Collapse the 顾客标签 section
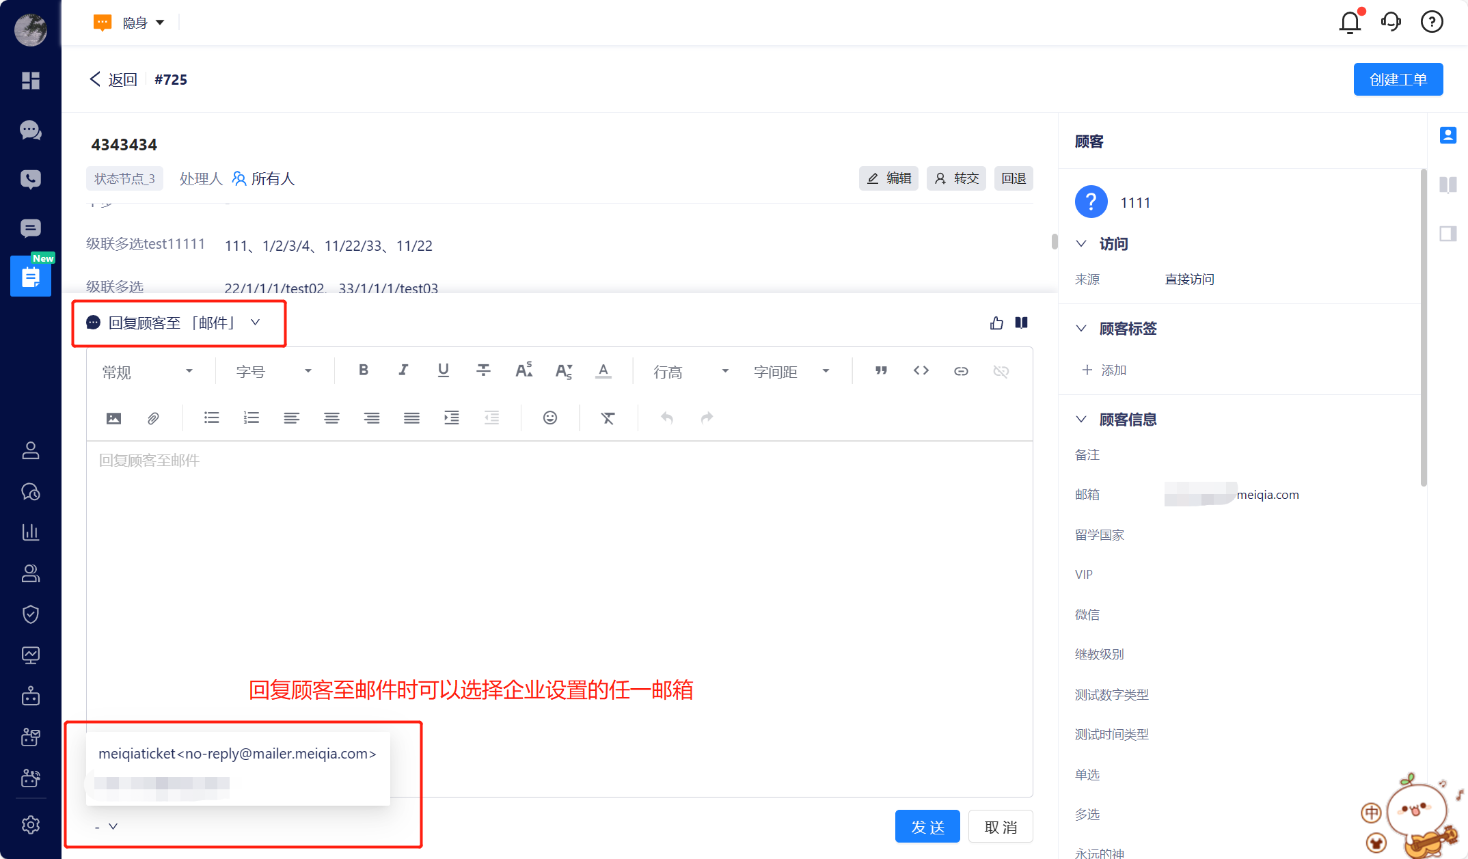This screenshot has width=1468, height=859. pyautogui.click(x=1081, y=328)
